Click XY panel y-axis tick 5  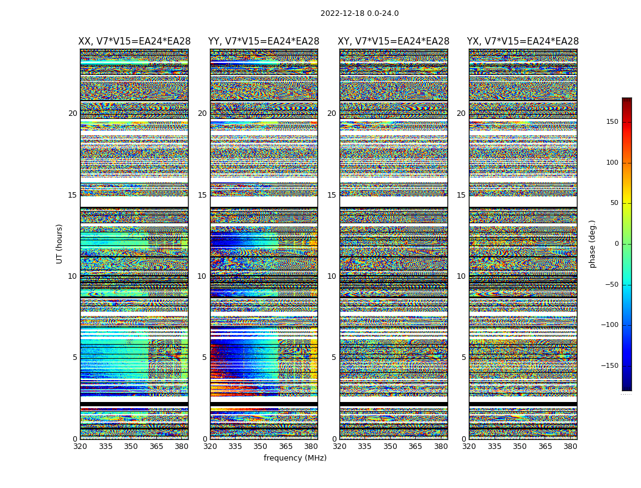pyautogui.click(x=334, y=357)
